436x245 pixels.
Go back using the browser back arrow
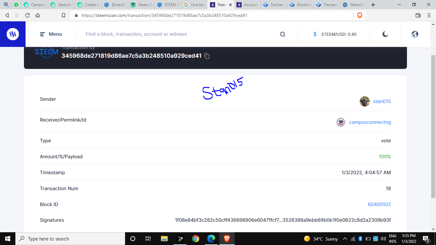pos(7,15)
